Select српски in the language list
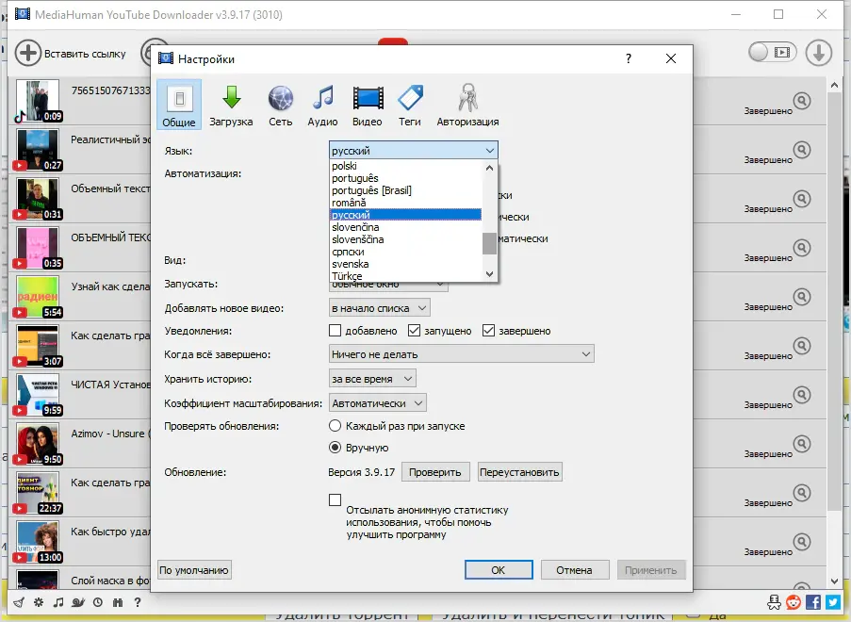Viewport: 851px width, 622px height. 406,252
